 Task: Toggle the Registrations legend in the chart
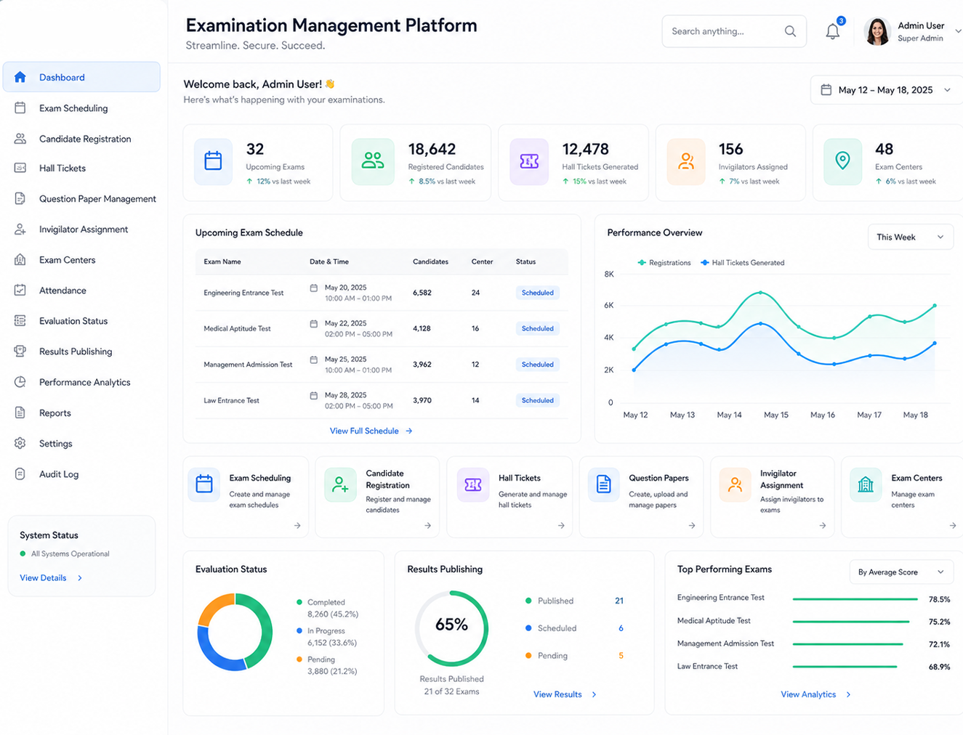(x=664, y=263)
